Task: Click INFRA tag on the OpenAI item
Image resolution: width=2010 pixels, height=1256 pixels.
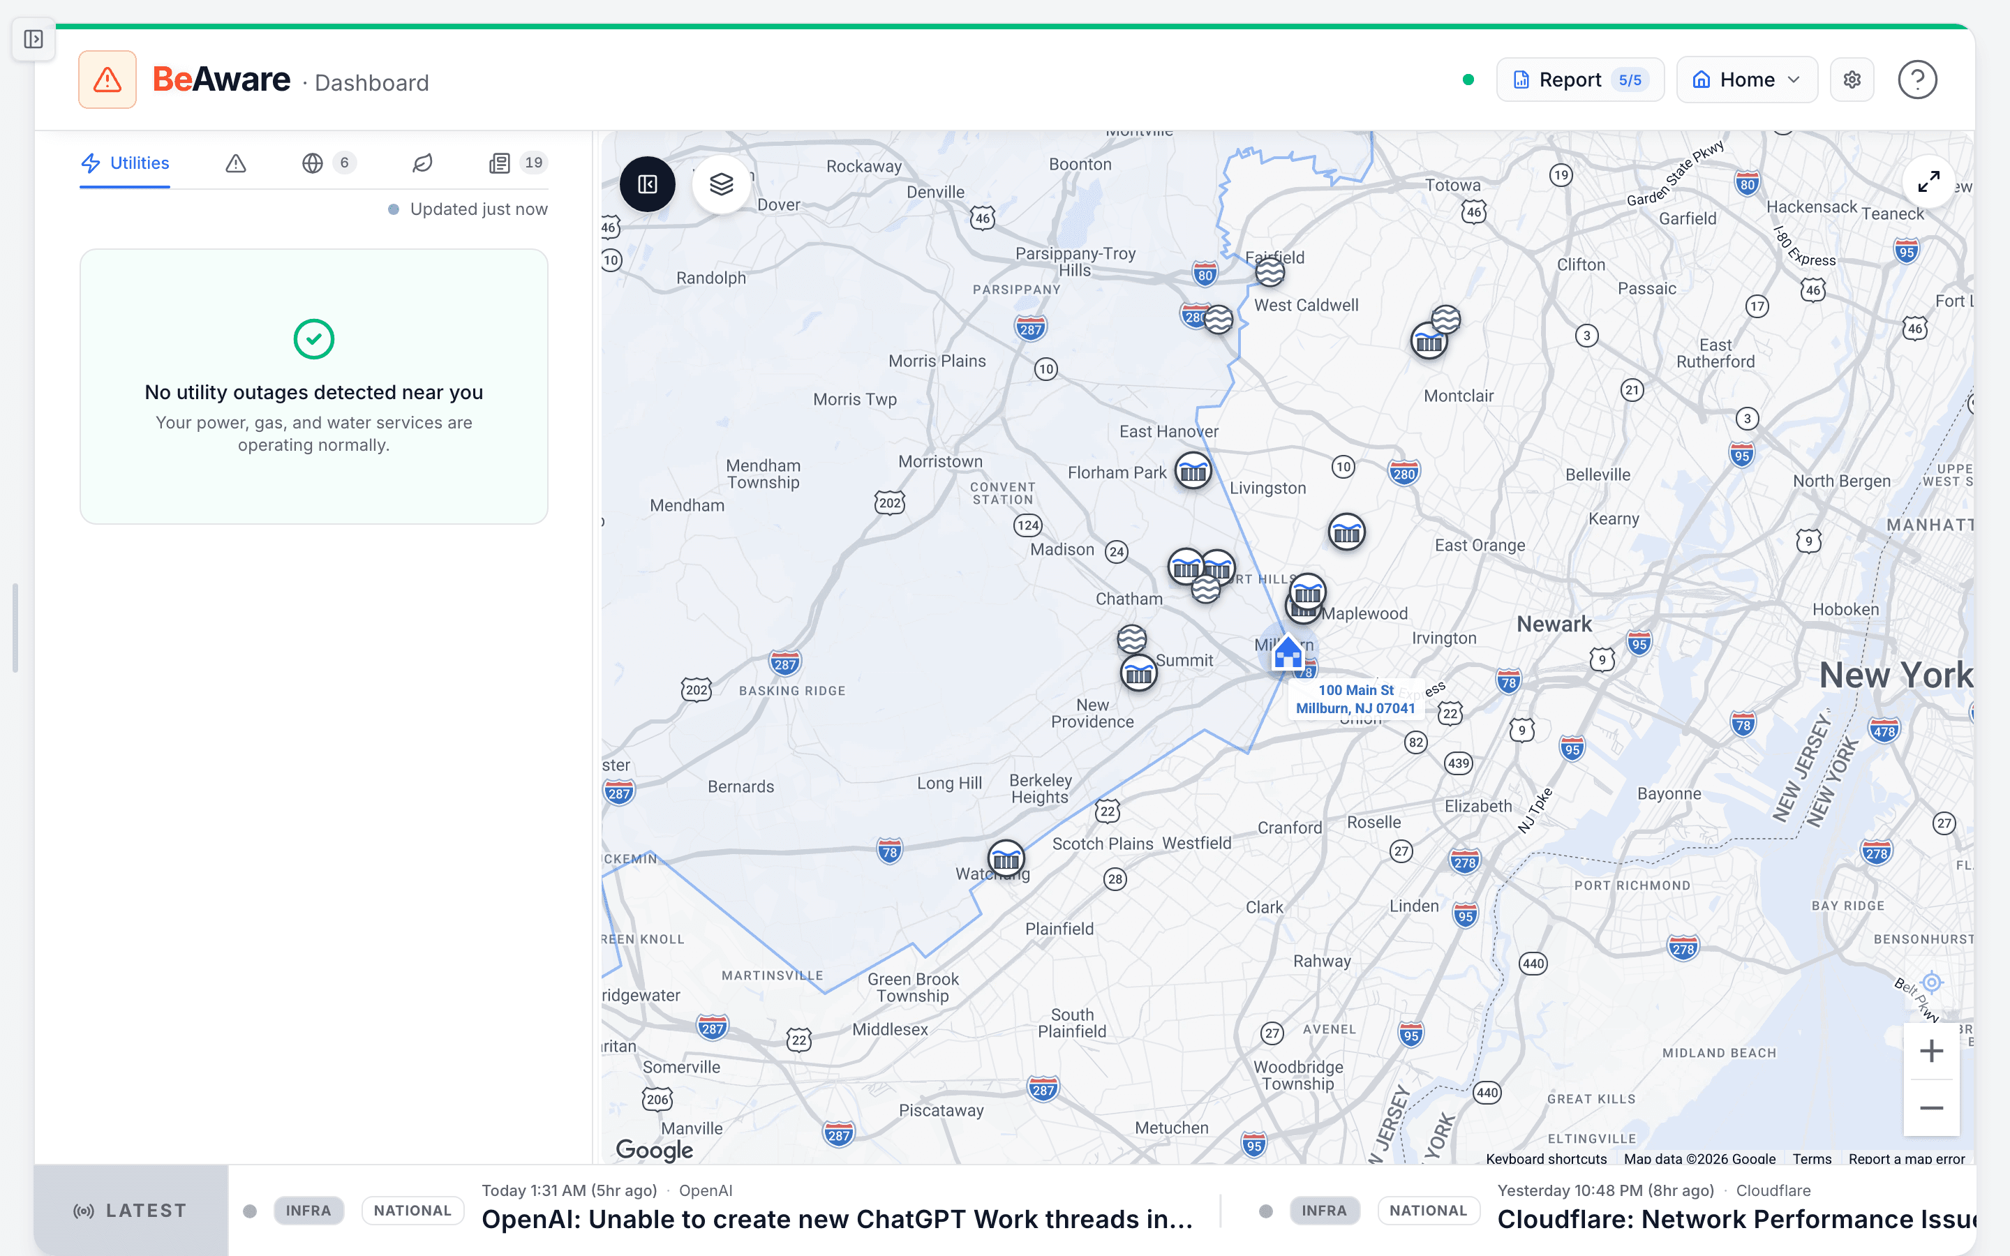Action: pos(308,1211)
